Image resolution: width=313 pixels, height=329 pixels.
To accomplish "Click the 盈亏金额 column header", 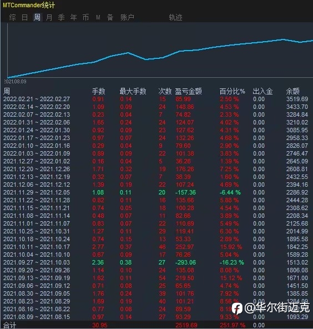I will point(188,91).
